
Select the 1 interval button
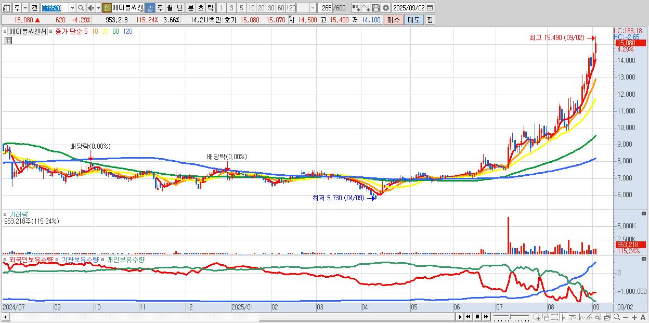point(221,8)
